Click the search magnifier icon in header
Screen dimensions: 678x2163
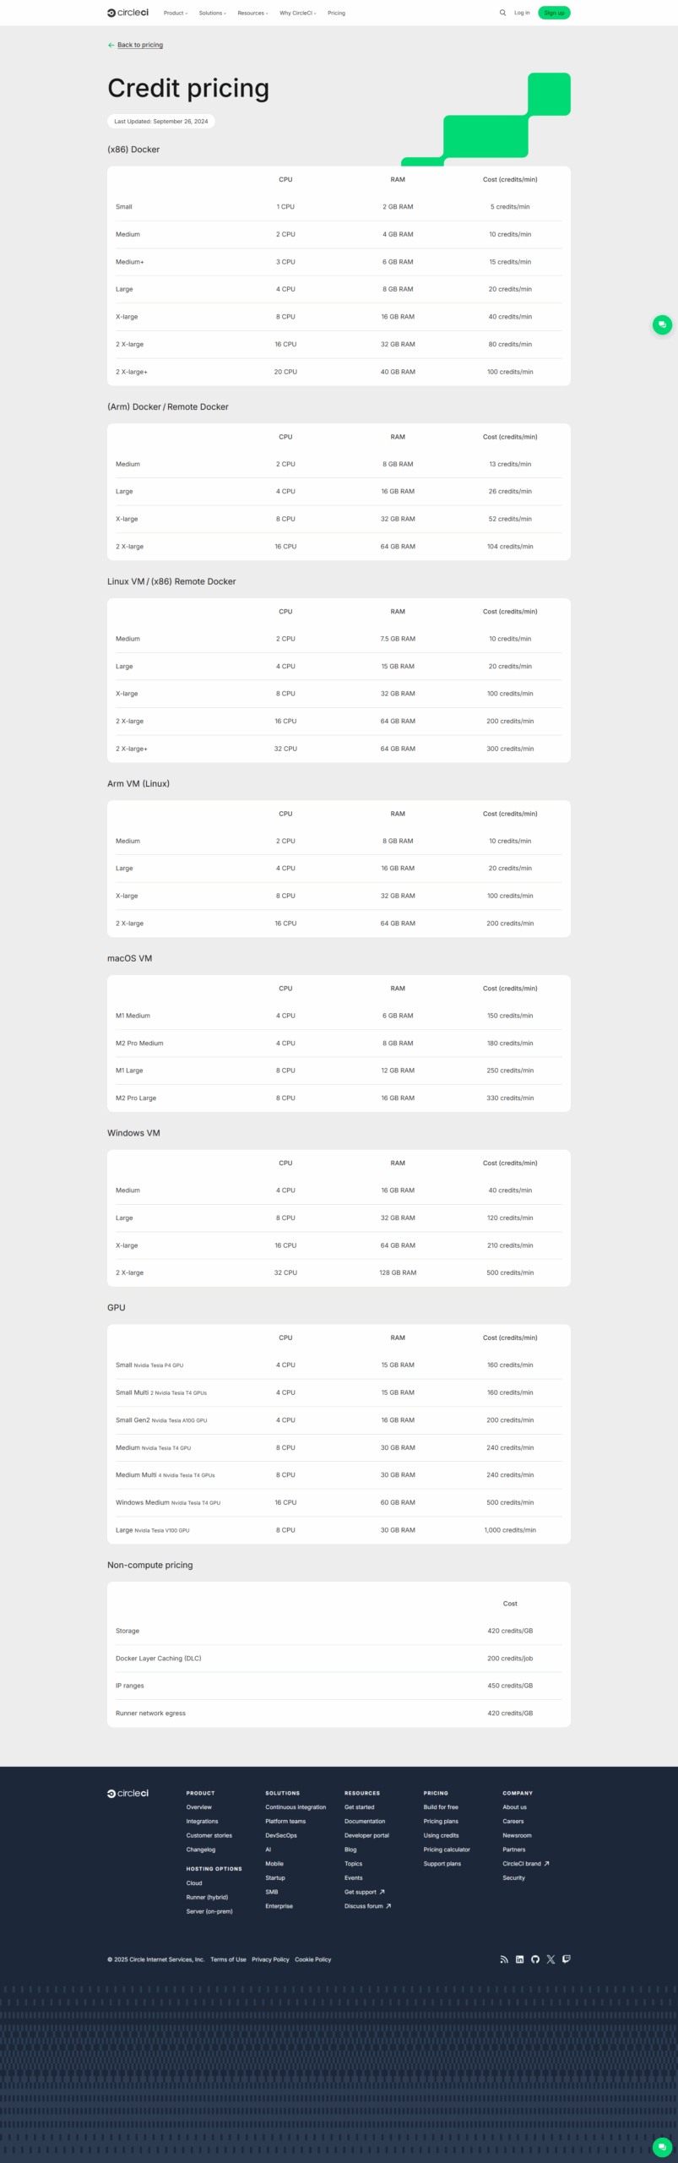click(x=502, y=13)
